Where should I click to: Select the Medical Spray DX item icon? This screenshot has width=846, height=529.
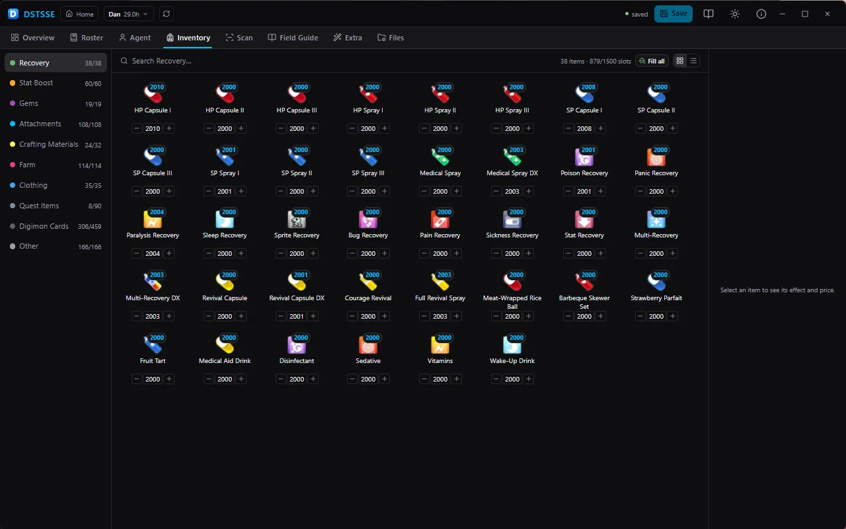(x=512, y=157)
